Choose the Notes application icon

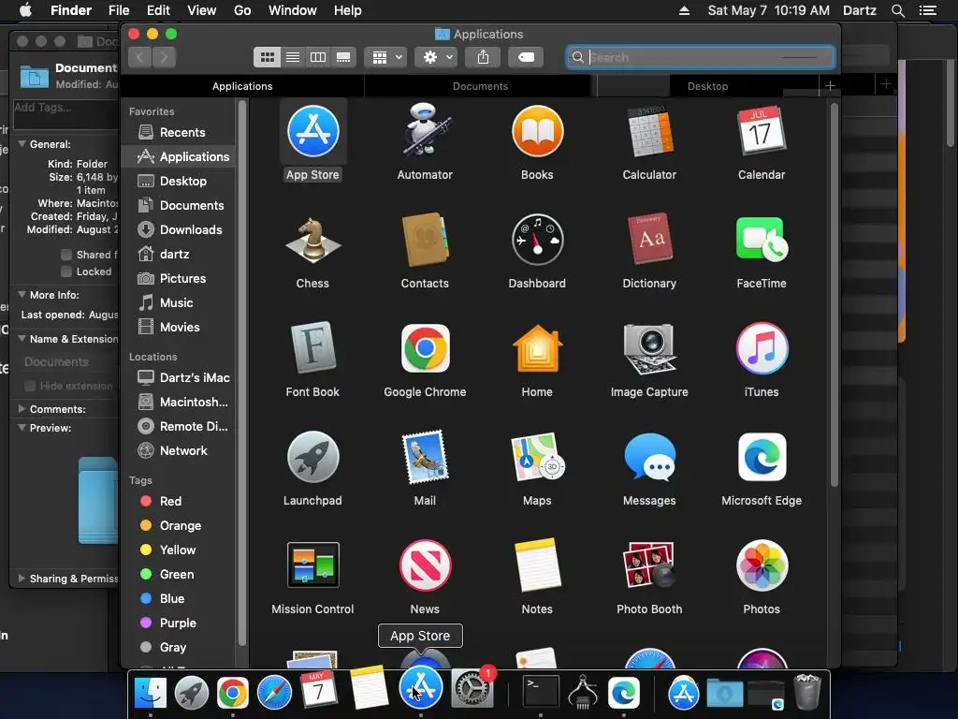click(537, 565)
